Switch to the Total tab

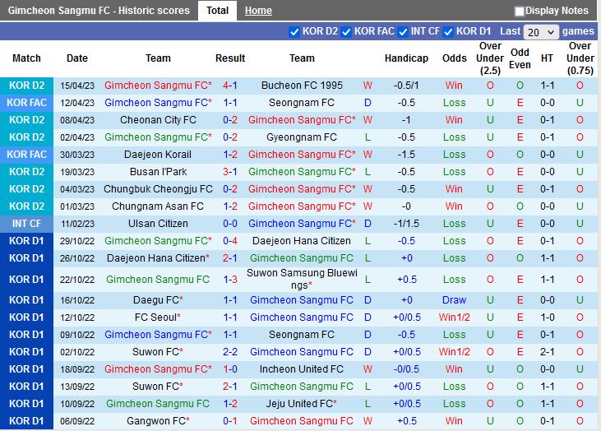[x=217, y=11]
